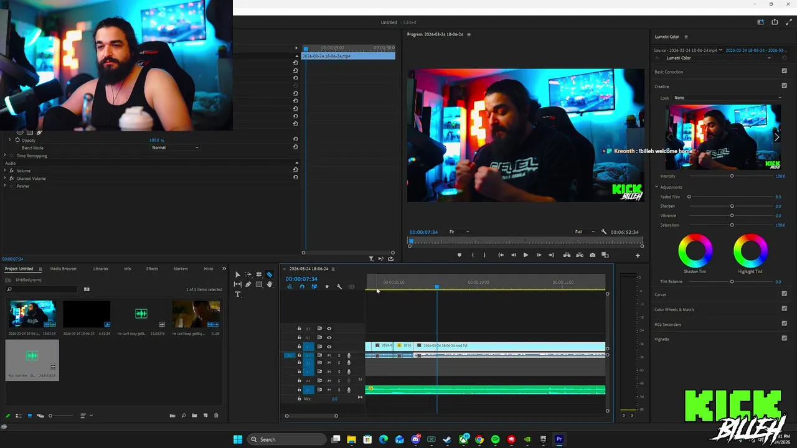Image resolution: width=797 pixels, height=448 pixels.
Task: Click the Lift button in Program monitor
Action: pyautogui.click(x=567, y=255)
